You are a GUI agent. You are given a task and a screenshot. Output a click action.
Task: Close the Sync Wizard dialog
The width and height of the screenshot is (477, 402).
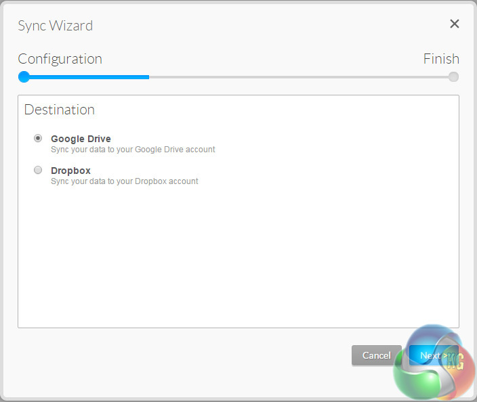[x=454, y=24]
